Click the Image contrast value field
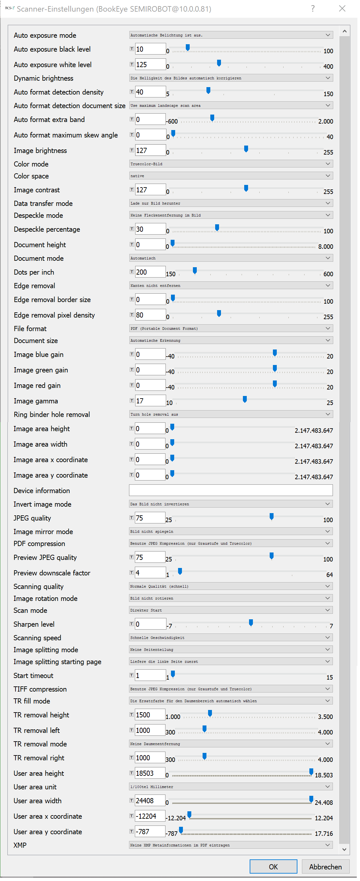 click(150, 189)
